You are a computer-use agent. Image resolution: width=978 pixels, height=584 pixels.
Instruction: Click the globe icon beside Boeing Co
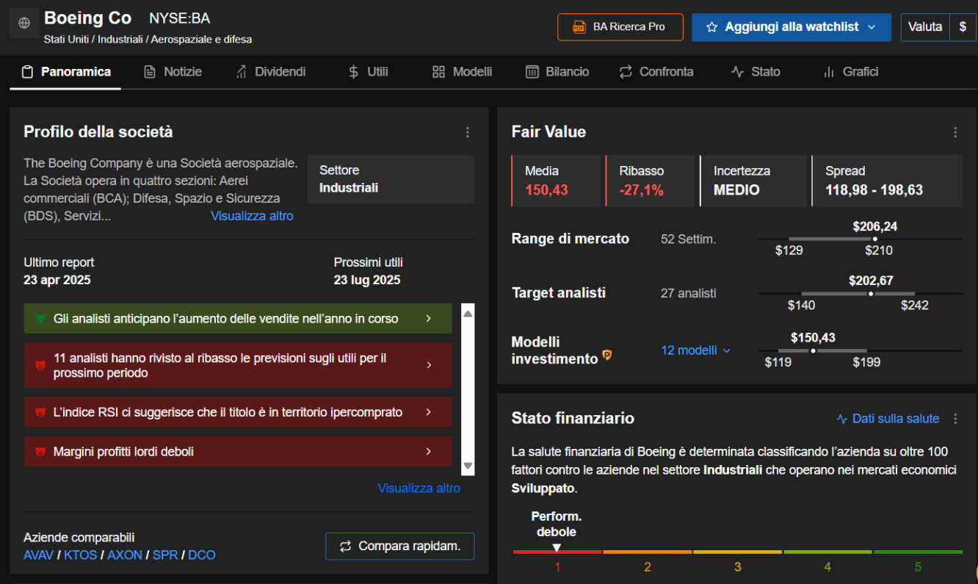click(24, 24)
